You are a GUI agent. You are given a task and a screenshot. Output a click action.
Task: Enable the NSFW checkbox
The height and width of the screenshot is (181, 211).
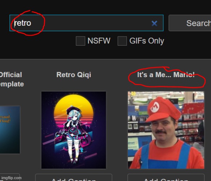(81, 41)
